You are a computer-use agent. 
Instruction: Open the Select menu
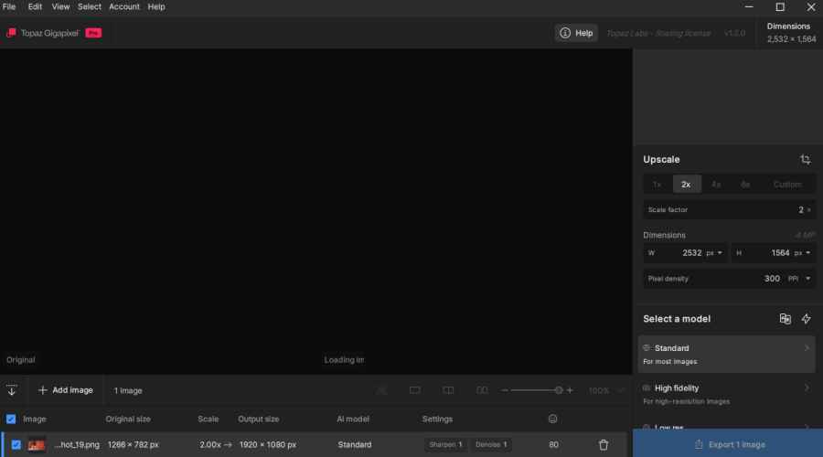(90, 6)
